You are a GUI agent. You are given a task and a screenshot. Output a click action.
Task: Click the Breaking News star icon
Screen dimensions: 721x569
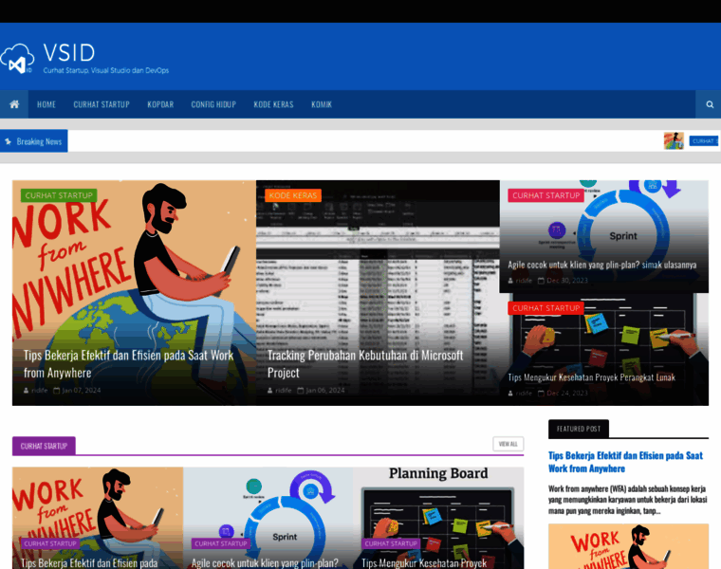[8, 141]
